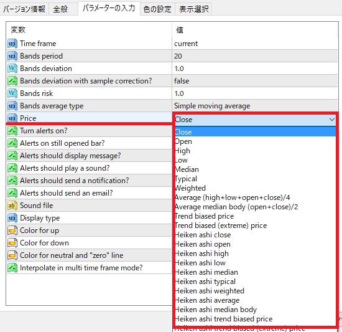Click the 'Simple moving average' value
This screenshot has width=342, height=332.
[x=212, y=106]
